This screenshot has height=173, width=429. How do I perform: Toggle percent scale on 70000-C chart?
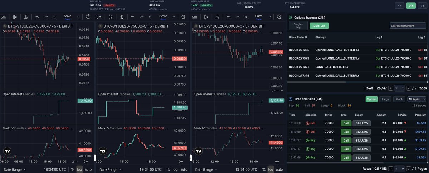click(73, 169)
